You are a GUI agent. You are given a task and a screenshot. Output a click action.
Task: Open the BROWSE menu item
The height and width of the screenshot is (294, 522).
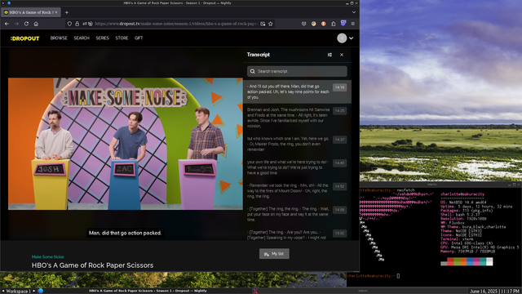tap(59, 38)
